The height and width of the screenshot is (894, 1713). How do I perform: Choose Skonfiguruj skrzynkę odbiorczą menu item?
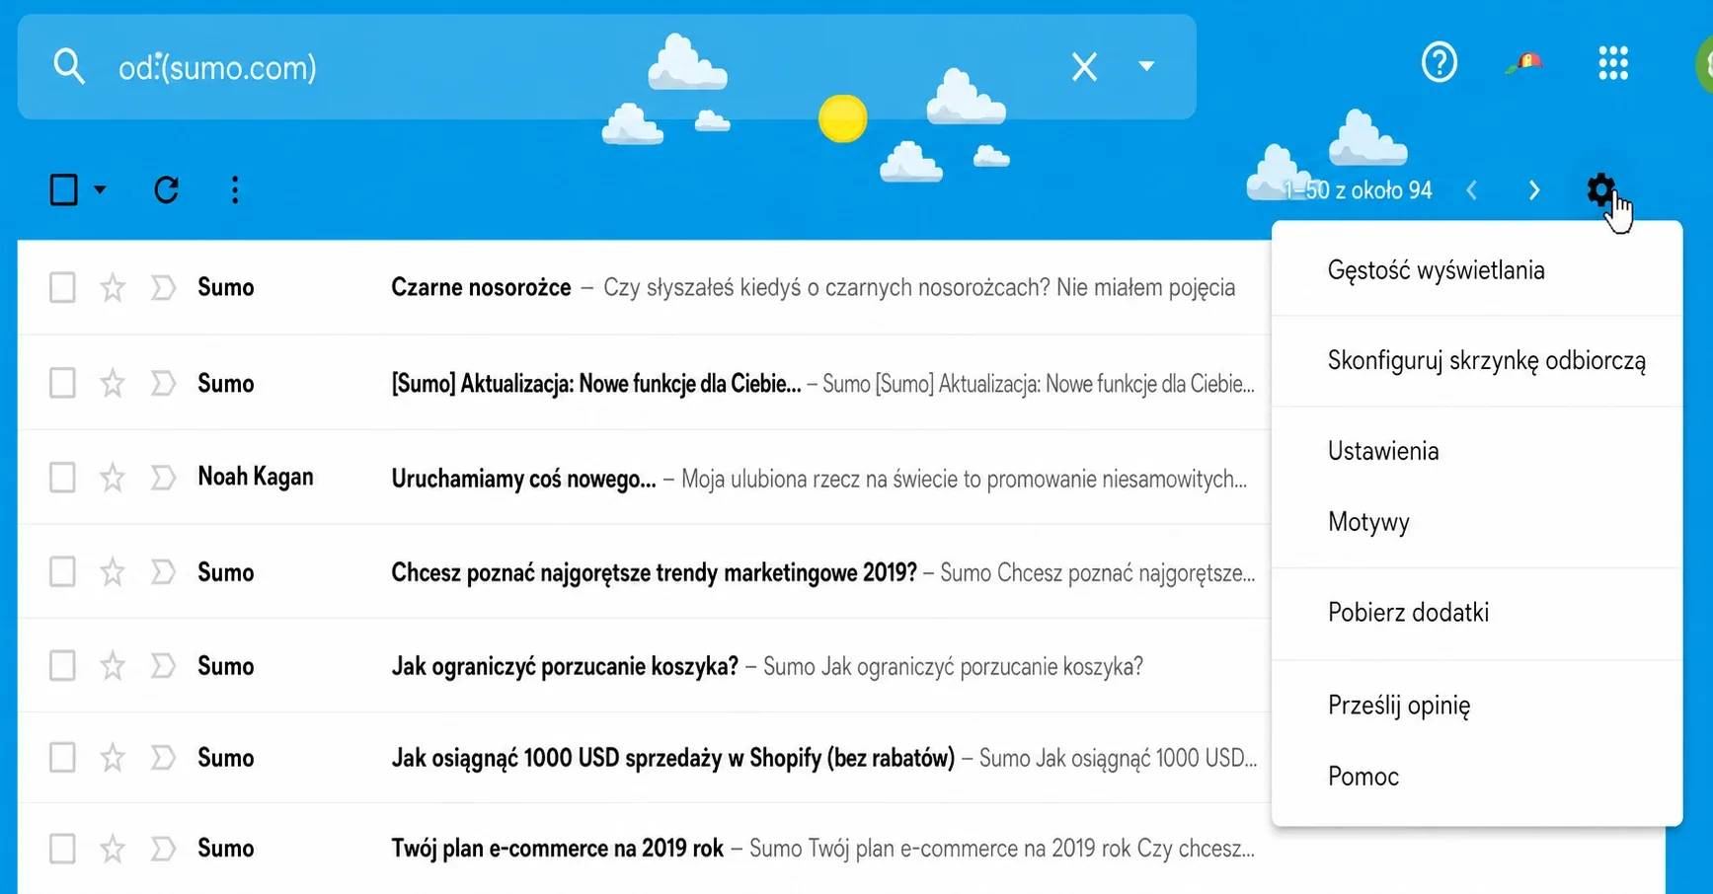[x=1477, y=361]
